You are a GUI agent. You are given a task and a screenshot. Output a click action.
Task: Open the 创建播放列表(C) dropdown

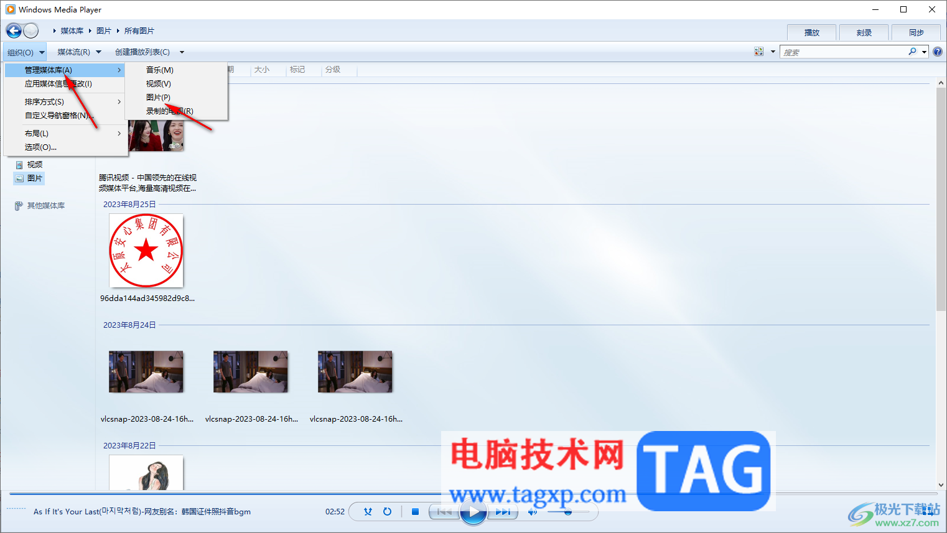[149, 52]
